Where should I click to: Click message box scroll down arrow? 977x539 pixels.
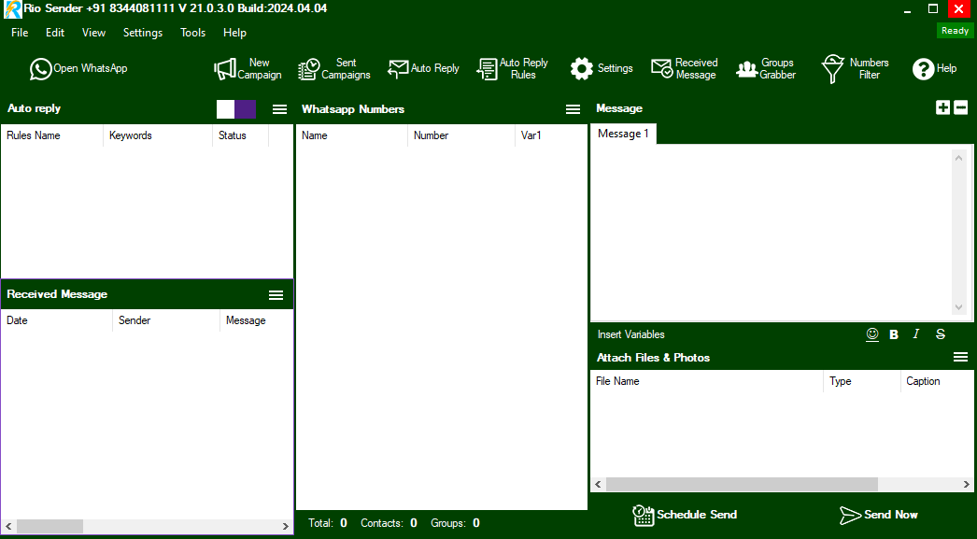click(x=959, y=307)
